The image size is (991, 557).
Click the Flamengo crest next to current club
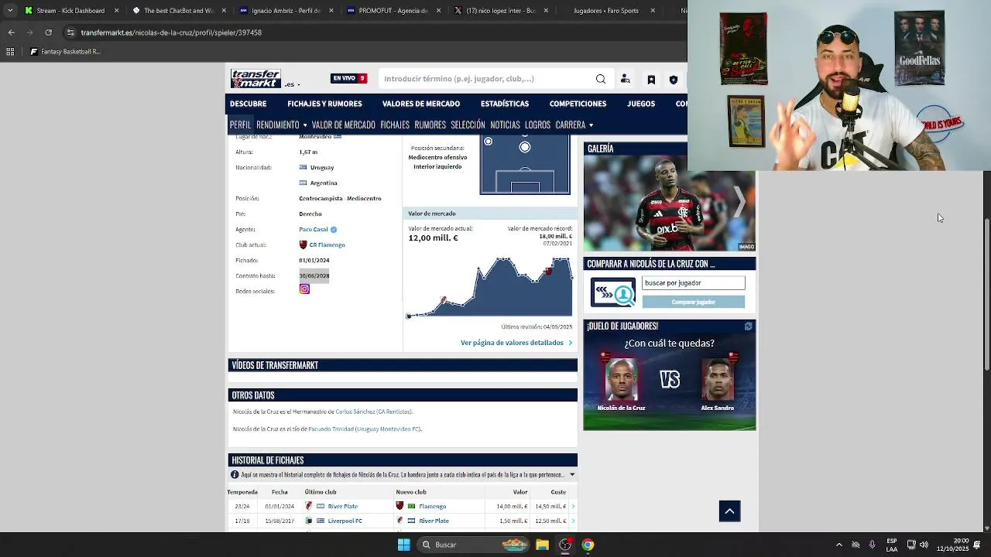pyautogui.click(x=303, y=244)
